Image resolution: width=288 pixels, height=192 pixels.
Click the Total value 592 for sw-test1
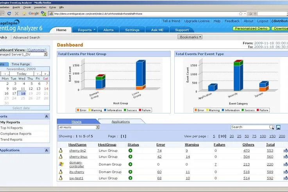tap(270, 178)
